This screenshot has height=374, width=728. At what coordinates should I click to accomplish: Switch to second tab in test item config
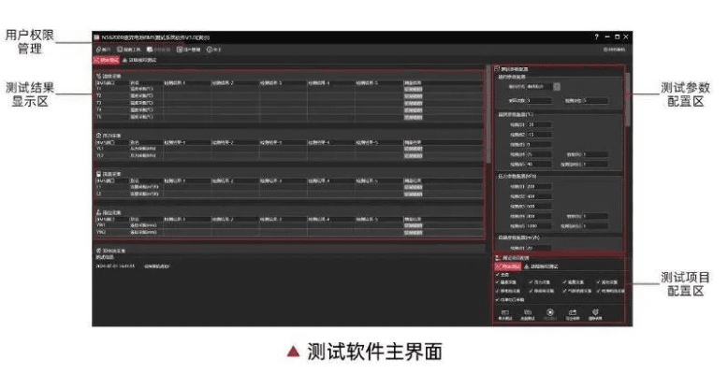point(542,266)
